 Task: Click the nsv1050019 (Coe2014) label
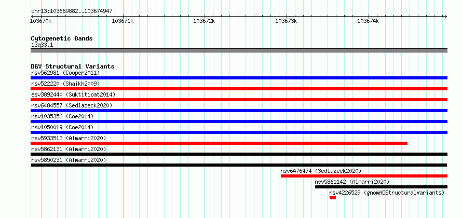pos(62,127)
